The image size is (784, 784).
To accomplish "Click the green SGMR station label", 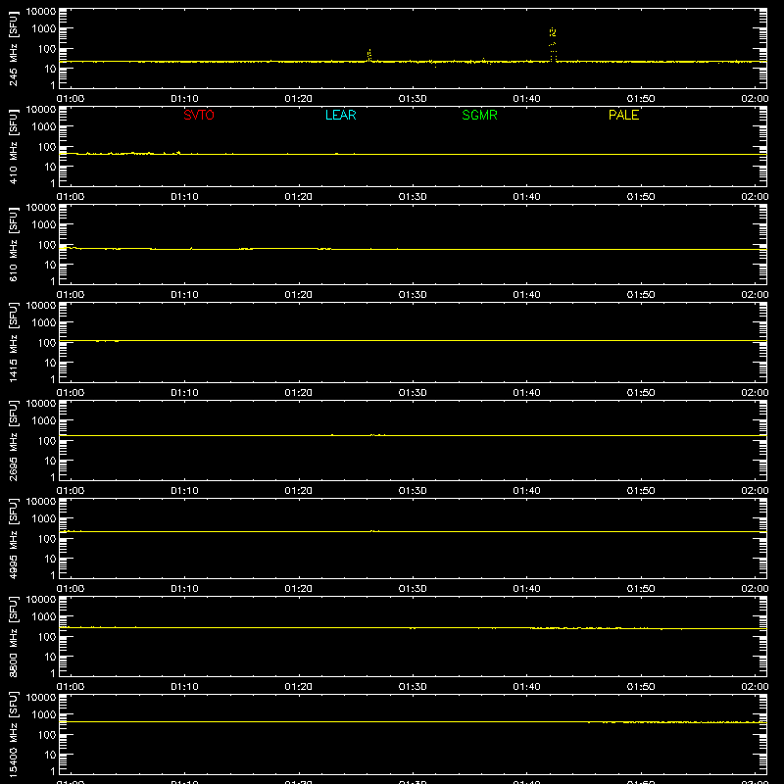I will [x=479, y=115].
